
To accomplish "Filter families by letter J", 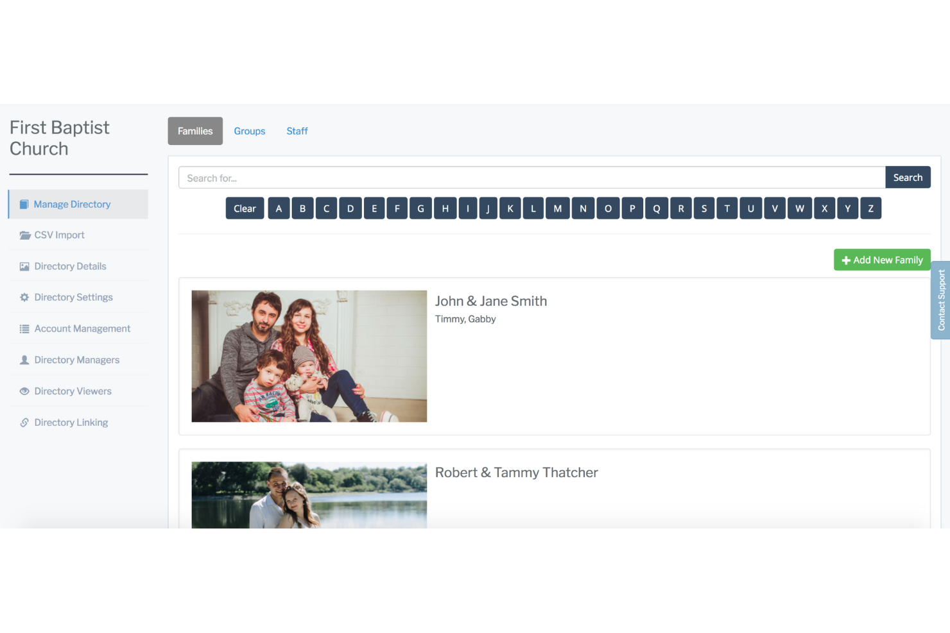I will click(488, 208).
